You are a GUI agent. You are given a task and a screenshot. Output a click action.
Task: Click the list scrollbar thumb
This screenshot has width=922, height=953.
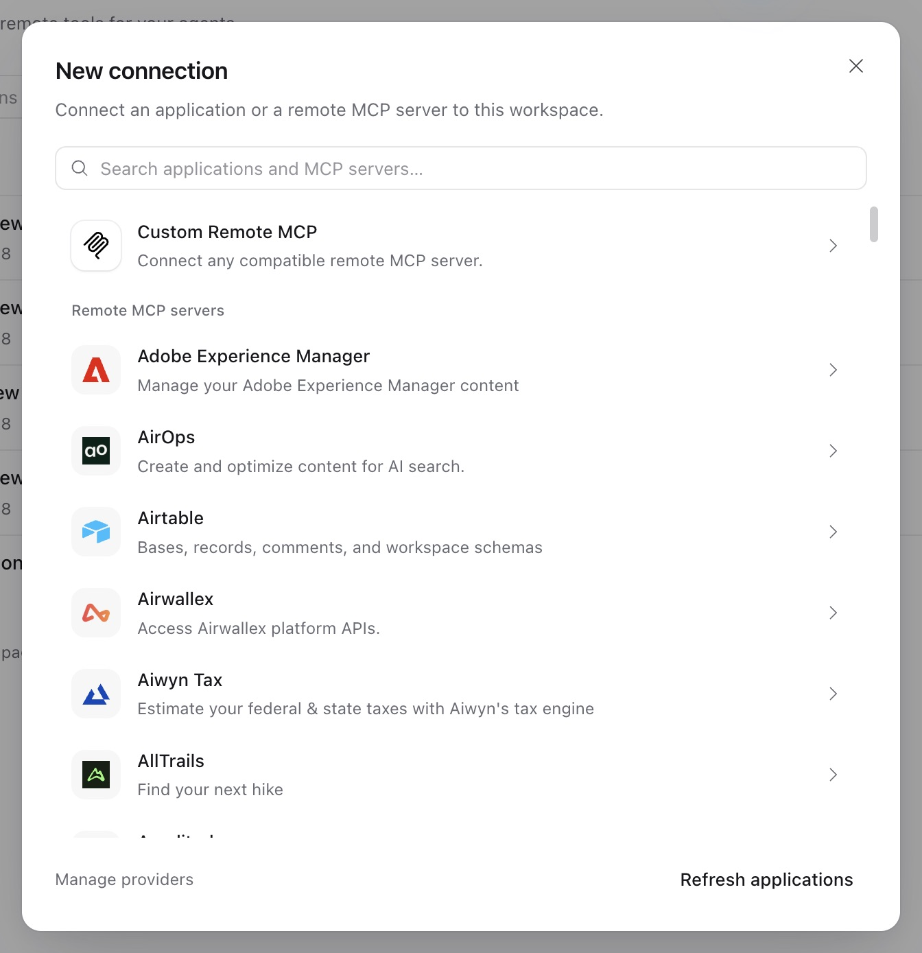pos(873,224)
